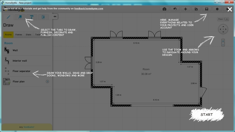Click the 30.08 m² area label

pyautogui.click(x=146, y=74)
